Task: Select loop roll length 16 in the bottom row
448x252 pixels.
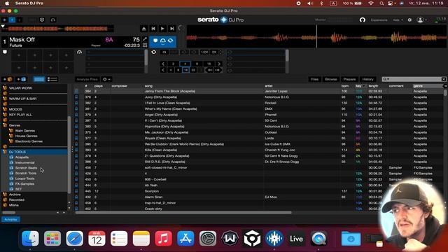Action: 185,70
